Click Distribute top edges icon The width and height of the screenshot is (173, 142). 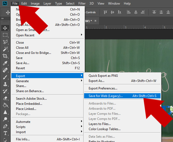[154, 12]
